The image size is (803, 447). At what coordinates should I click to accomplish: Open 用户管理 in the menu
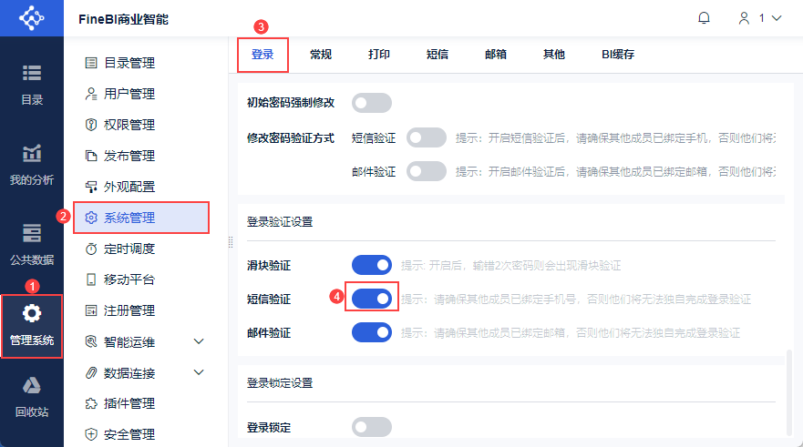(x=129, y=94)
